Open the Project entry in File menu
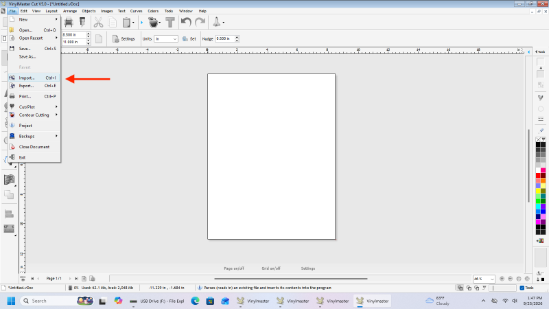Screen dimensions: 549x309 click(34, 126)
